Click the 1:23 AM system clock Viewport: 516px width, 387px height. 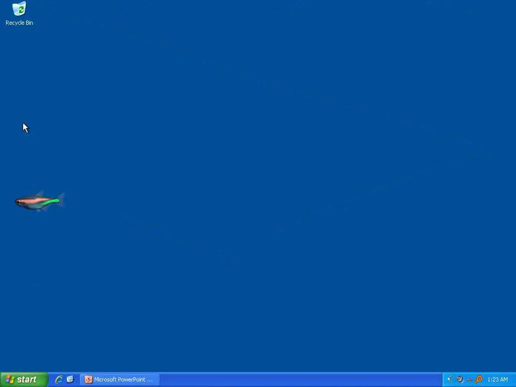tap(497, 379)
